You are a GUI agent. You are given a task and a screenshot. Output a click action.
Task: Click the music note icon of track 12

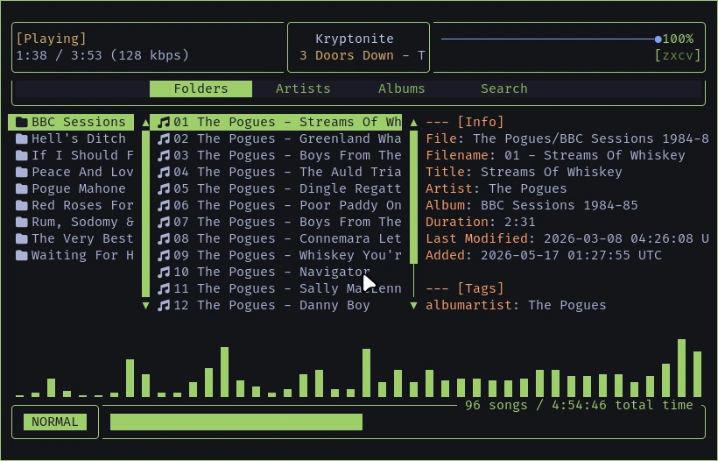[164, 305]
